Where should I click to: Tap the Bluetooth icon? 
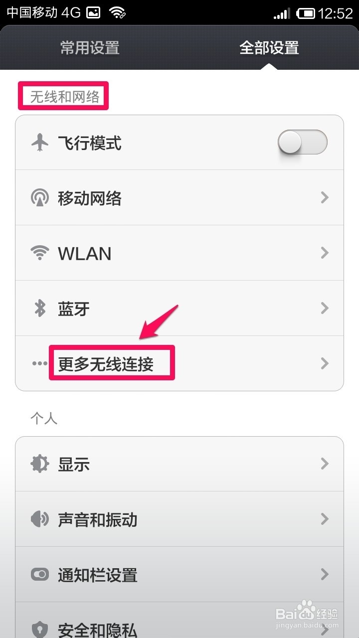pyautogui.click(x=40, y=309)
